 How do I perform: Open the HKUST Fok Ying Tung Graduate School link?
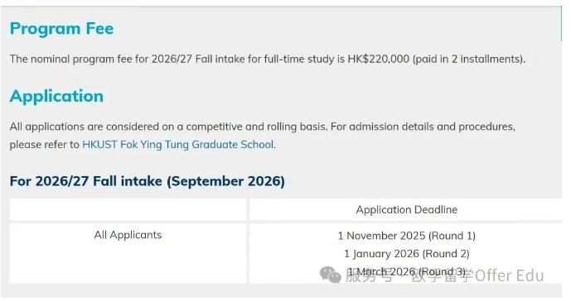point(178,145)
